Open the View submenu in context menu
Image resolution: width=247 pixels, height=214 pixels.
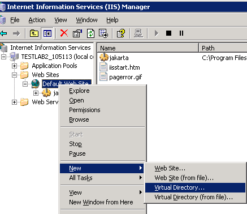pos(102,192)
